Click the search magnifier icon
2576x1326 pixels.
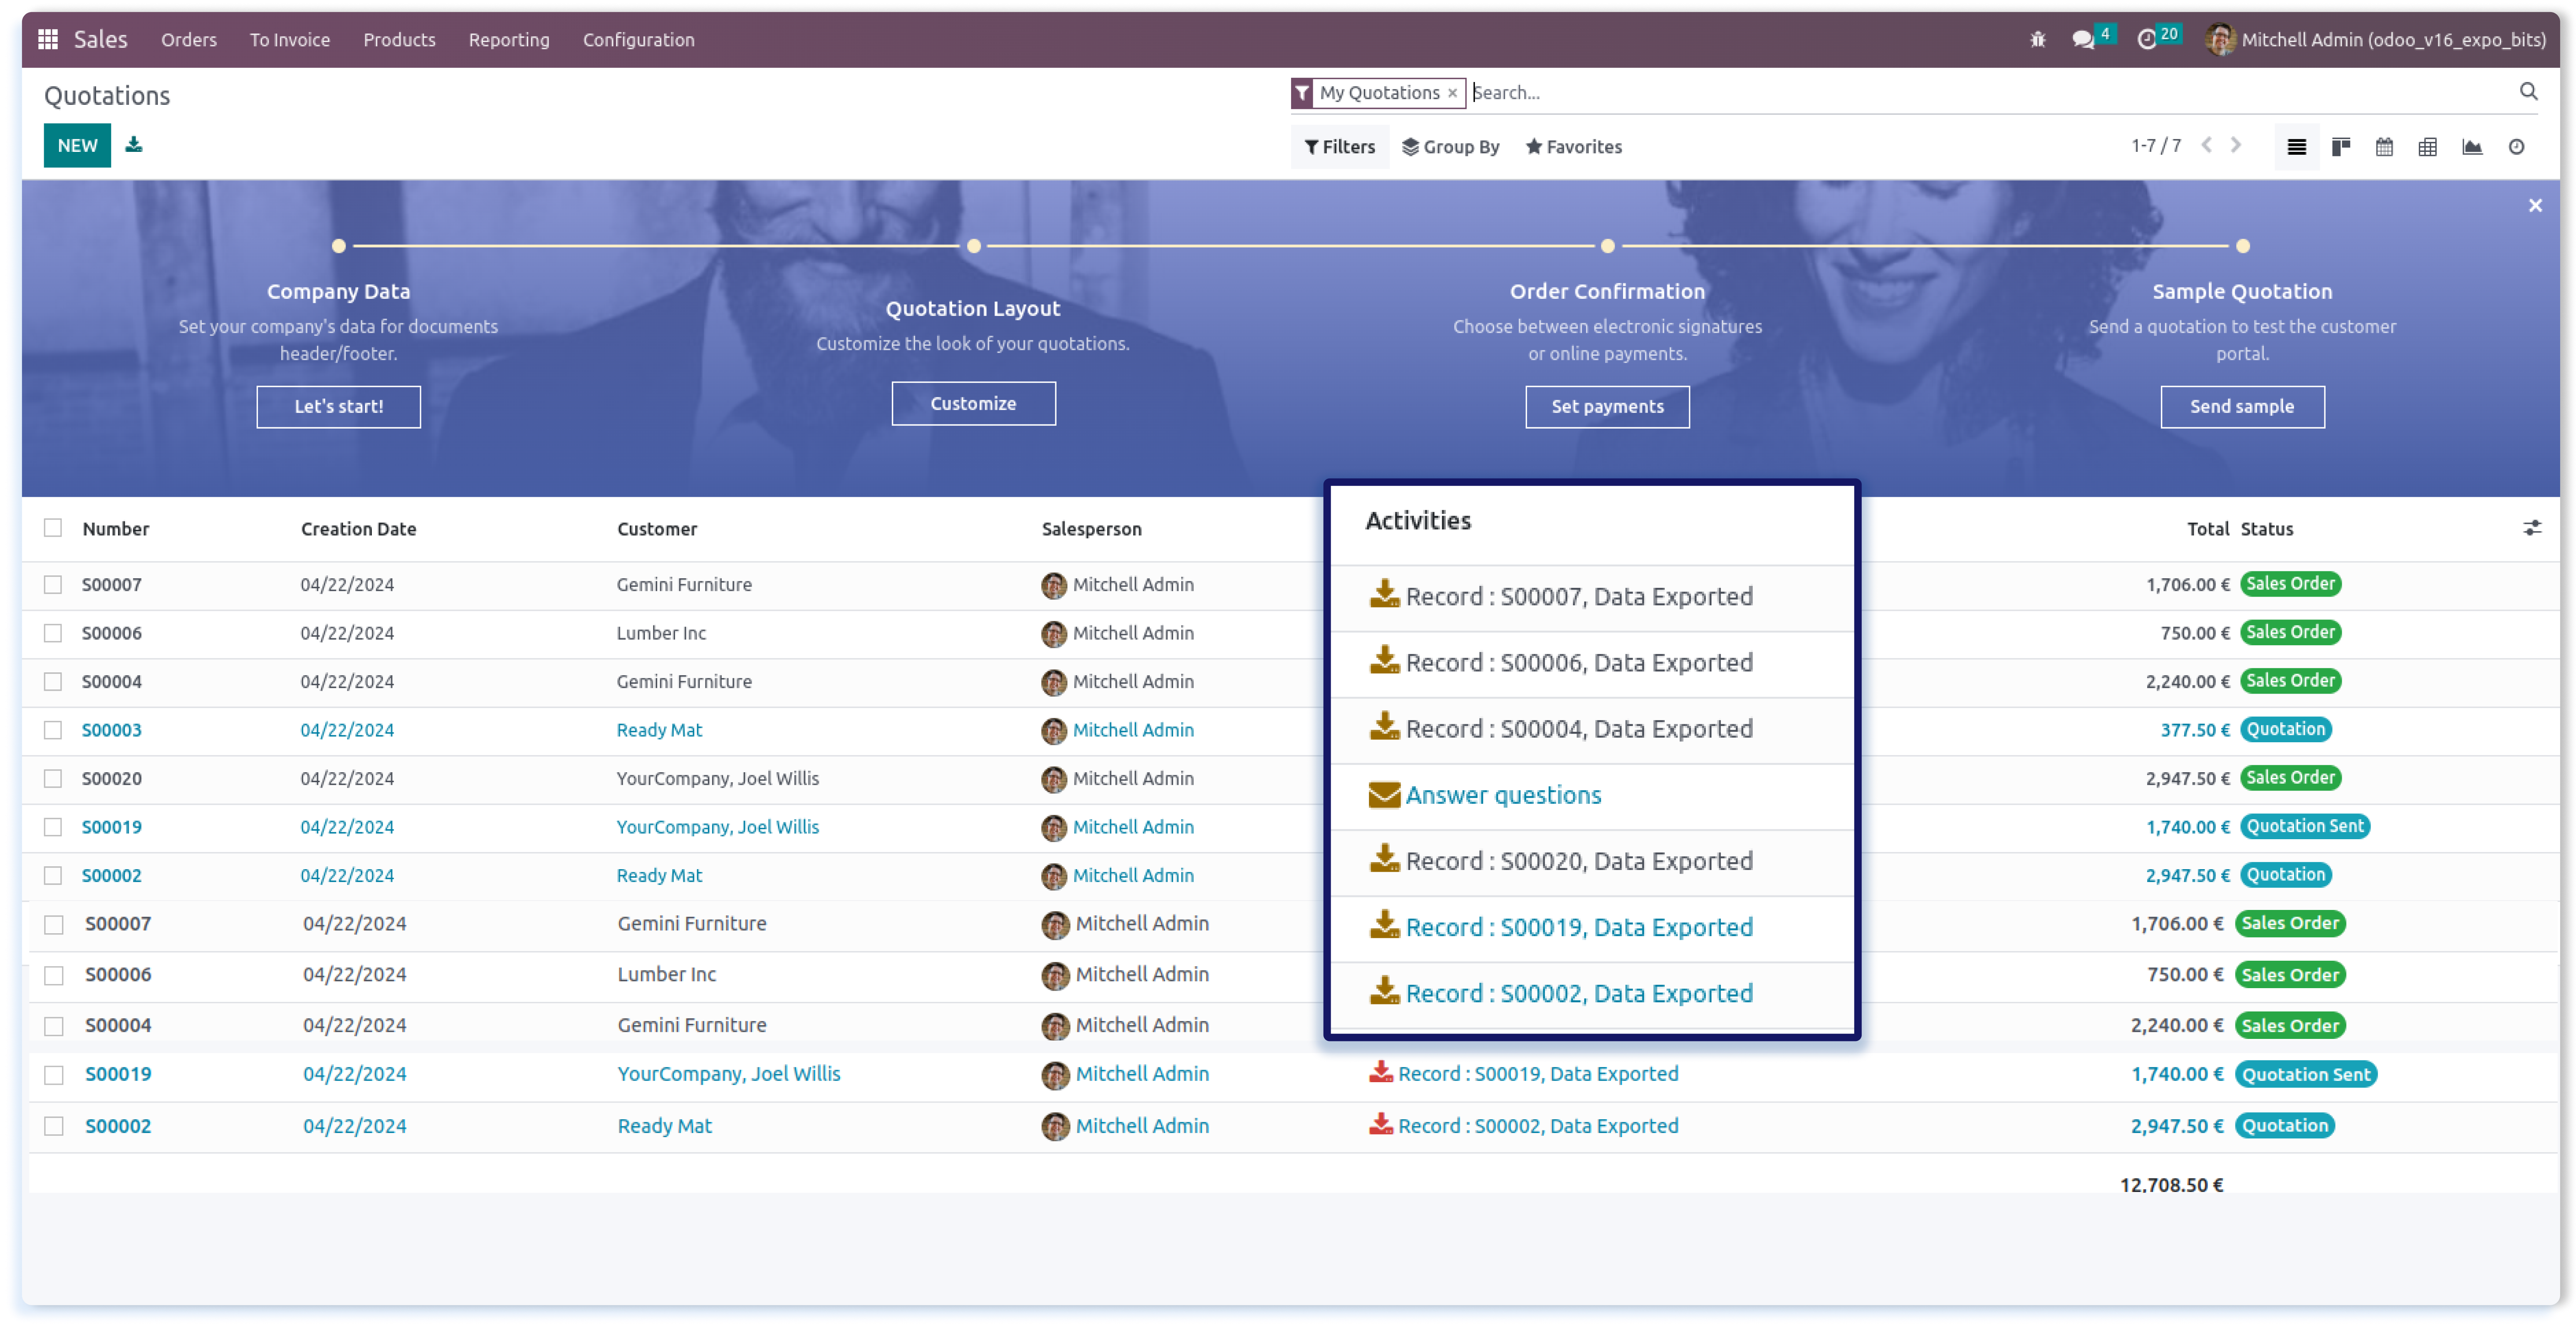coord(2528,92)
